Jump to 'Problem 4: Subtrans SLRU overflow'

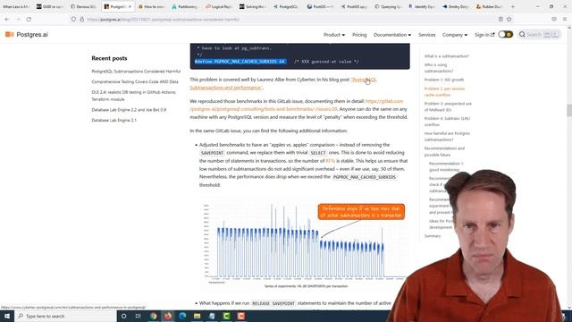click(447, 122)
